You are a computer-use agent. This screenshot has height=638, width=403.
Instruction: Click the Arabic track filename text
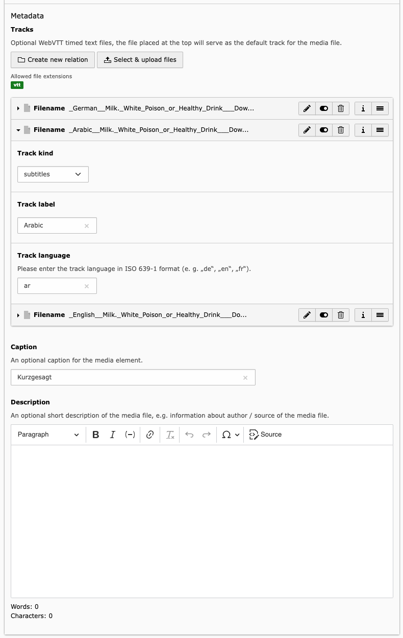click(x=159, y=130)
